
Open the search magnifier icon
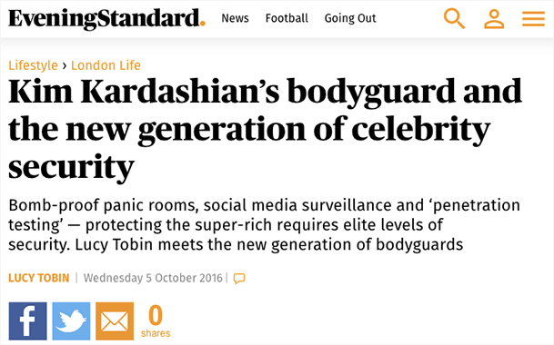[454, 19]
